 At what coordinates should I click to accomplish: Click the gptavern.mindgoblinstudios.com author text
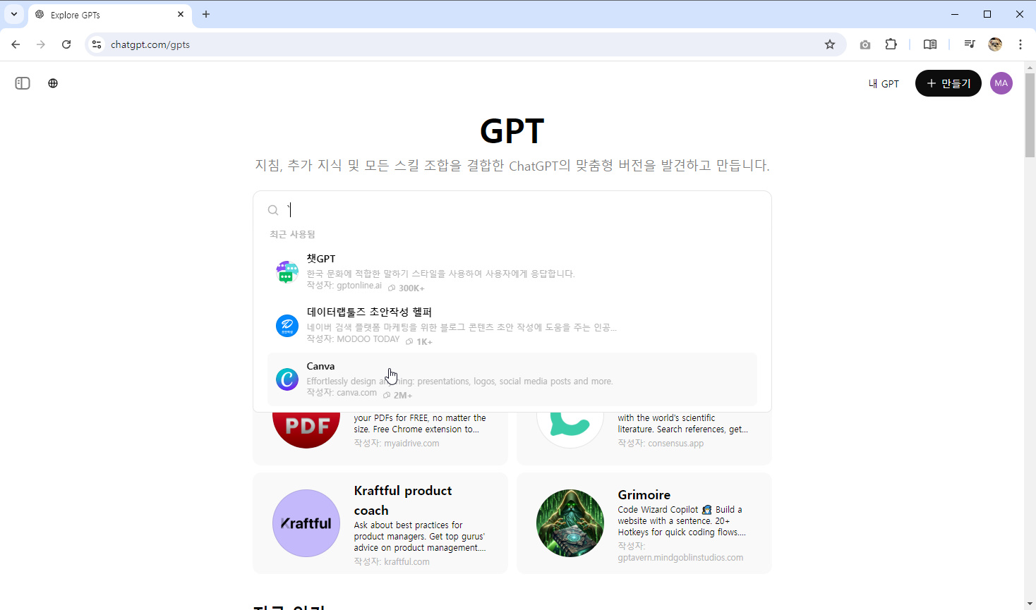[x=680, y=558]
